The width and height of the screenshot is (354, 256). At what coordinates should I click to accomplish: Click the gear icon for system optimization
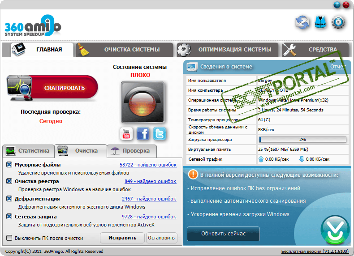pos(184,49)
